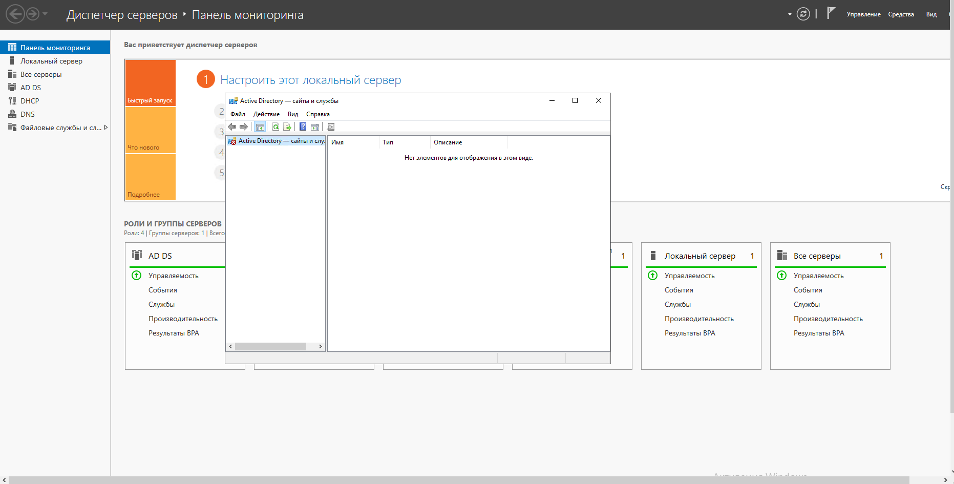
Task: Click Службы in the Локальный сервер tile
Action: point(678,304)
